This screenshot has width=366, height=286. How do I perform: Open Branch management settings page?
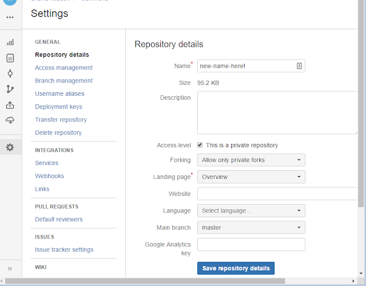coord(63,81)
